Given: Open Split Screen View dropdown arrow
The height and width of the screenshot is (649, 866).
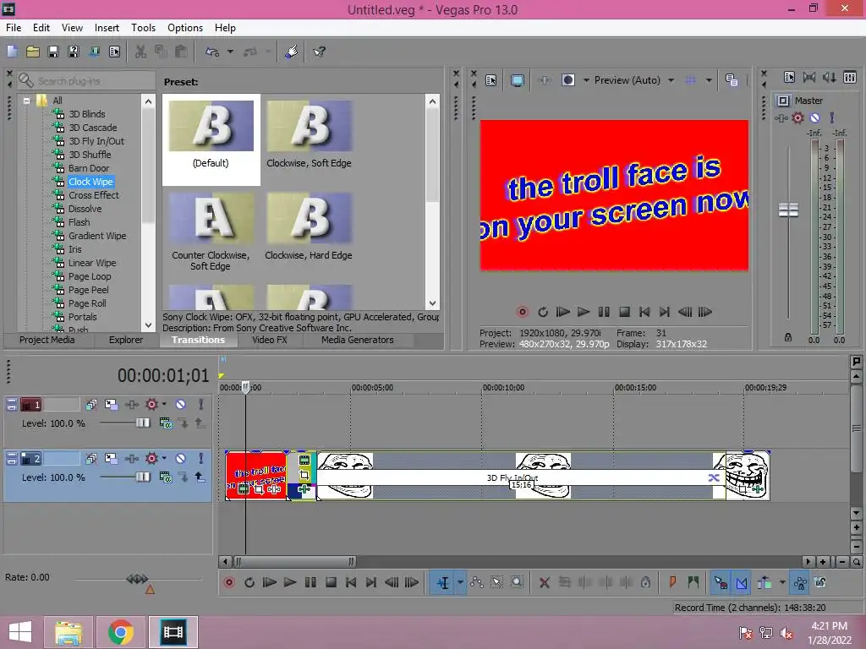Looking at the screenshot, I should tap(586, 80).
